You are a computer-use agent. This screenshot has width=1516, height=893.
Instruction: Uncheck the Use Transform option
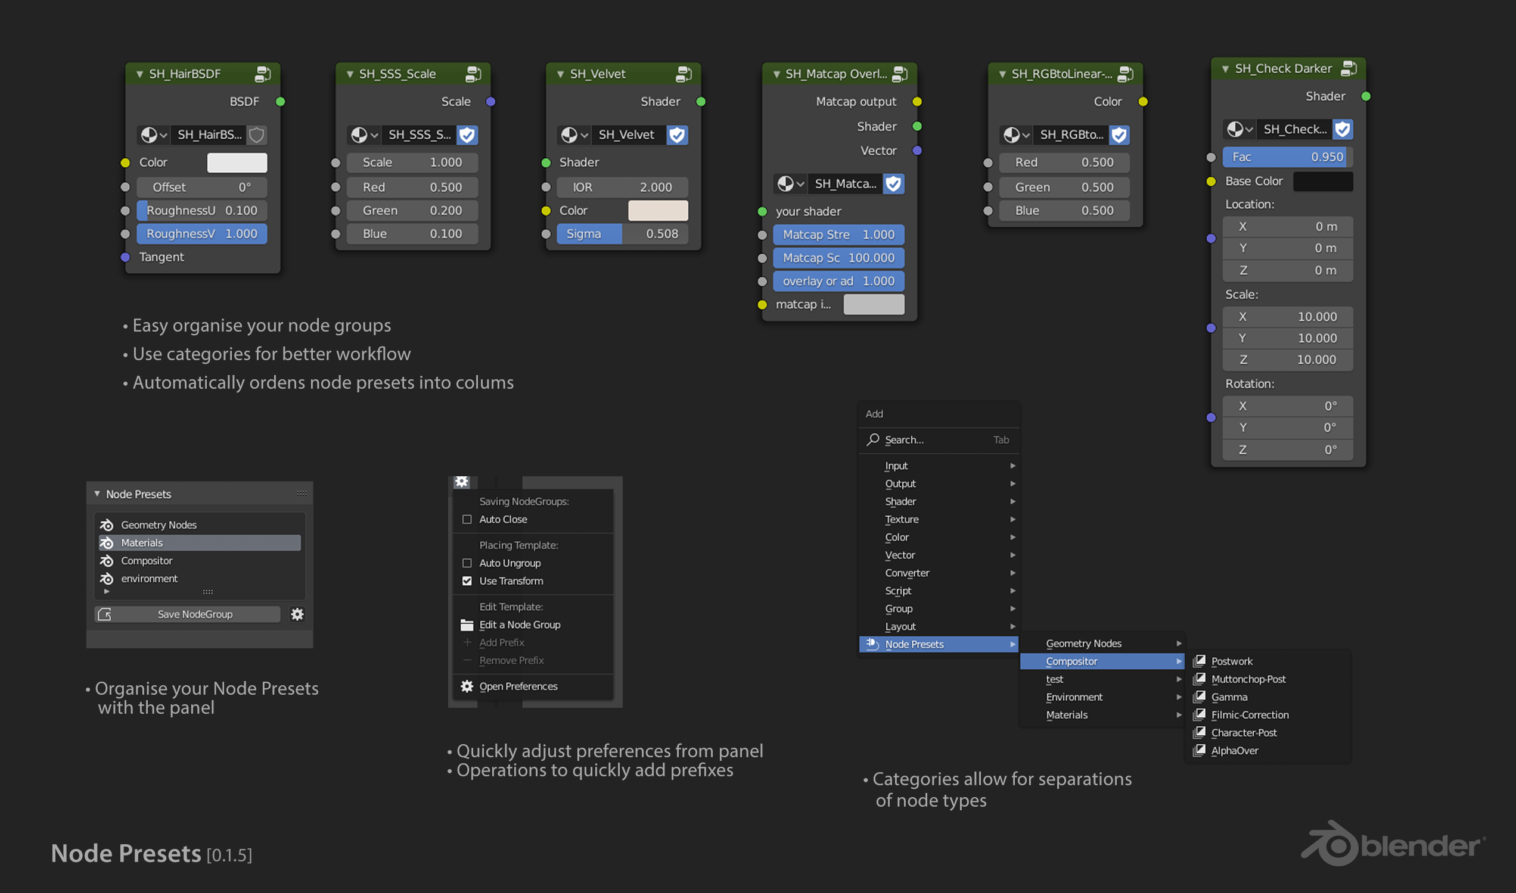[467, 580]
